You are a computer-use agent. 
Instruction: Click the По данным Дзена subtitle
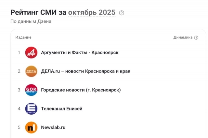[31, 22]
